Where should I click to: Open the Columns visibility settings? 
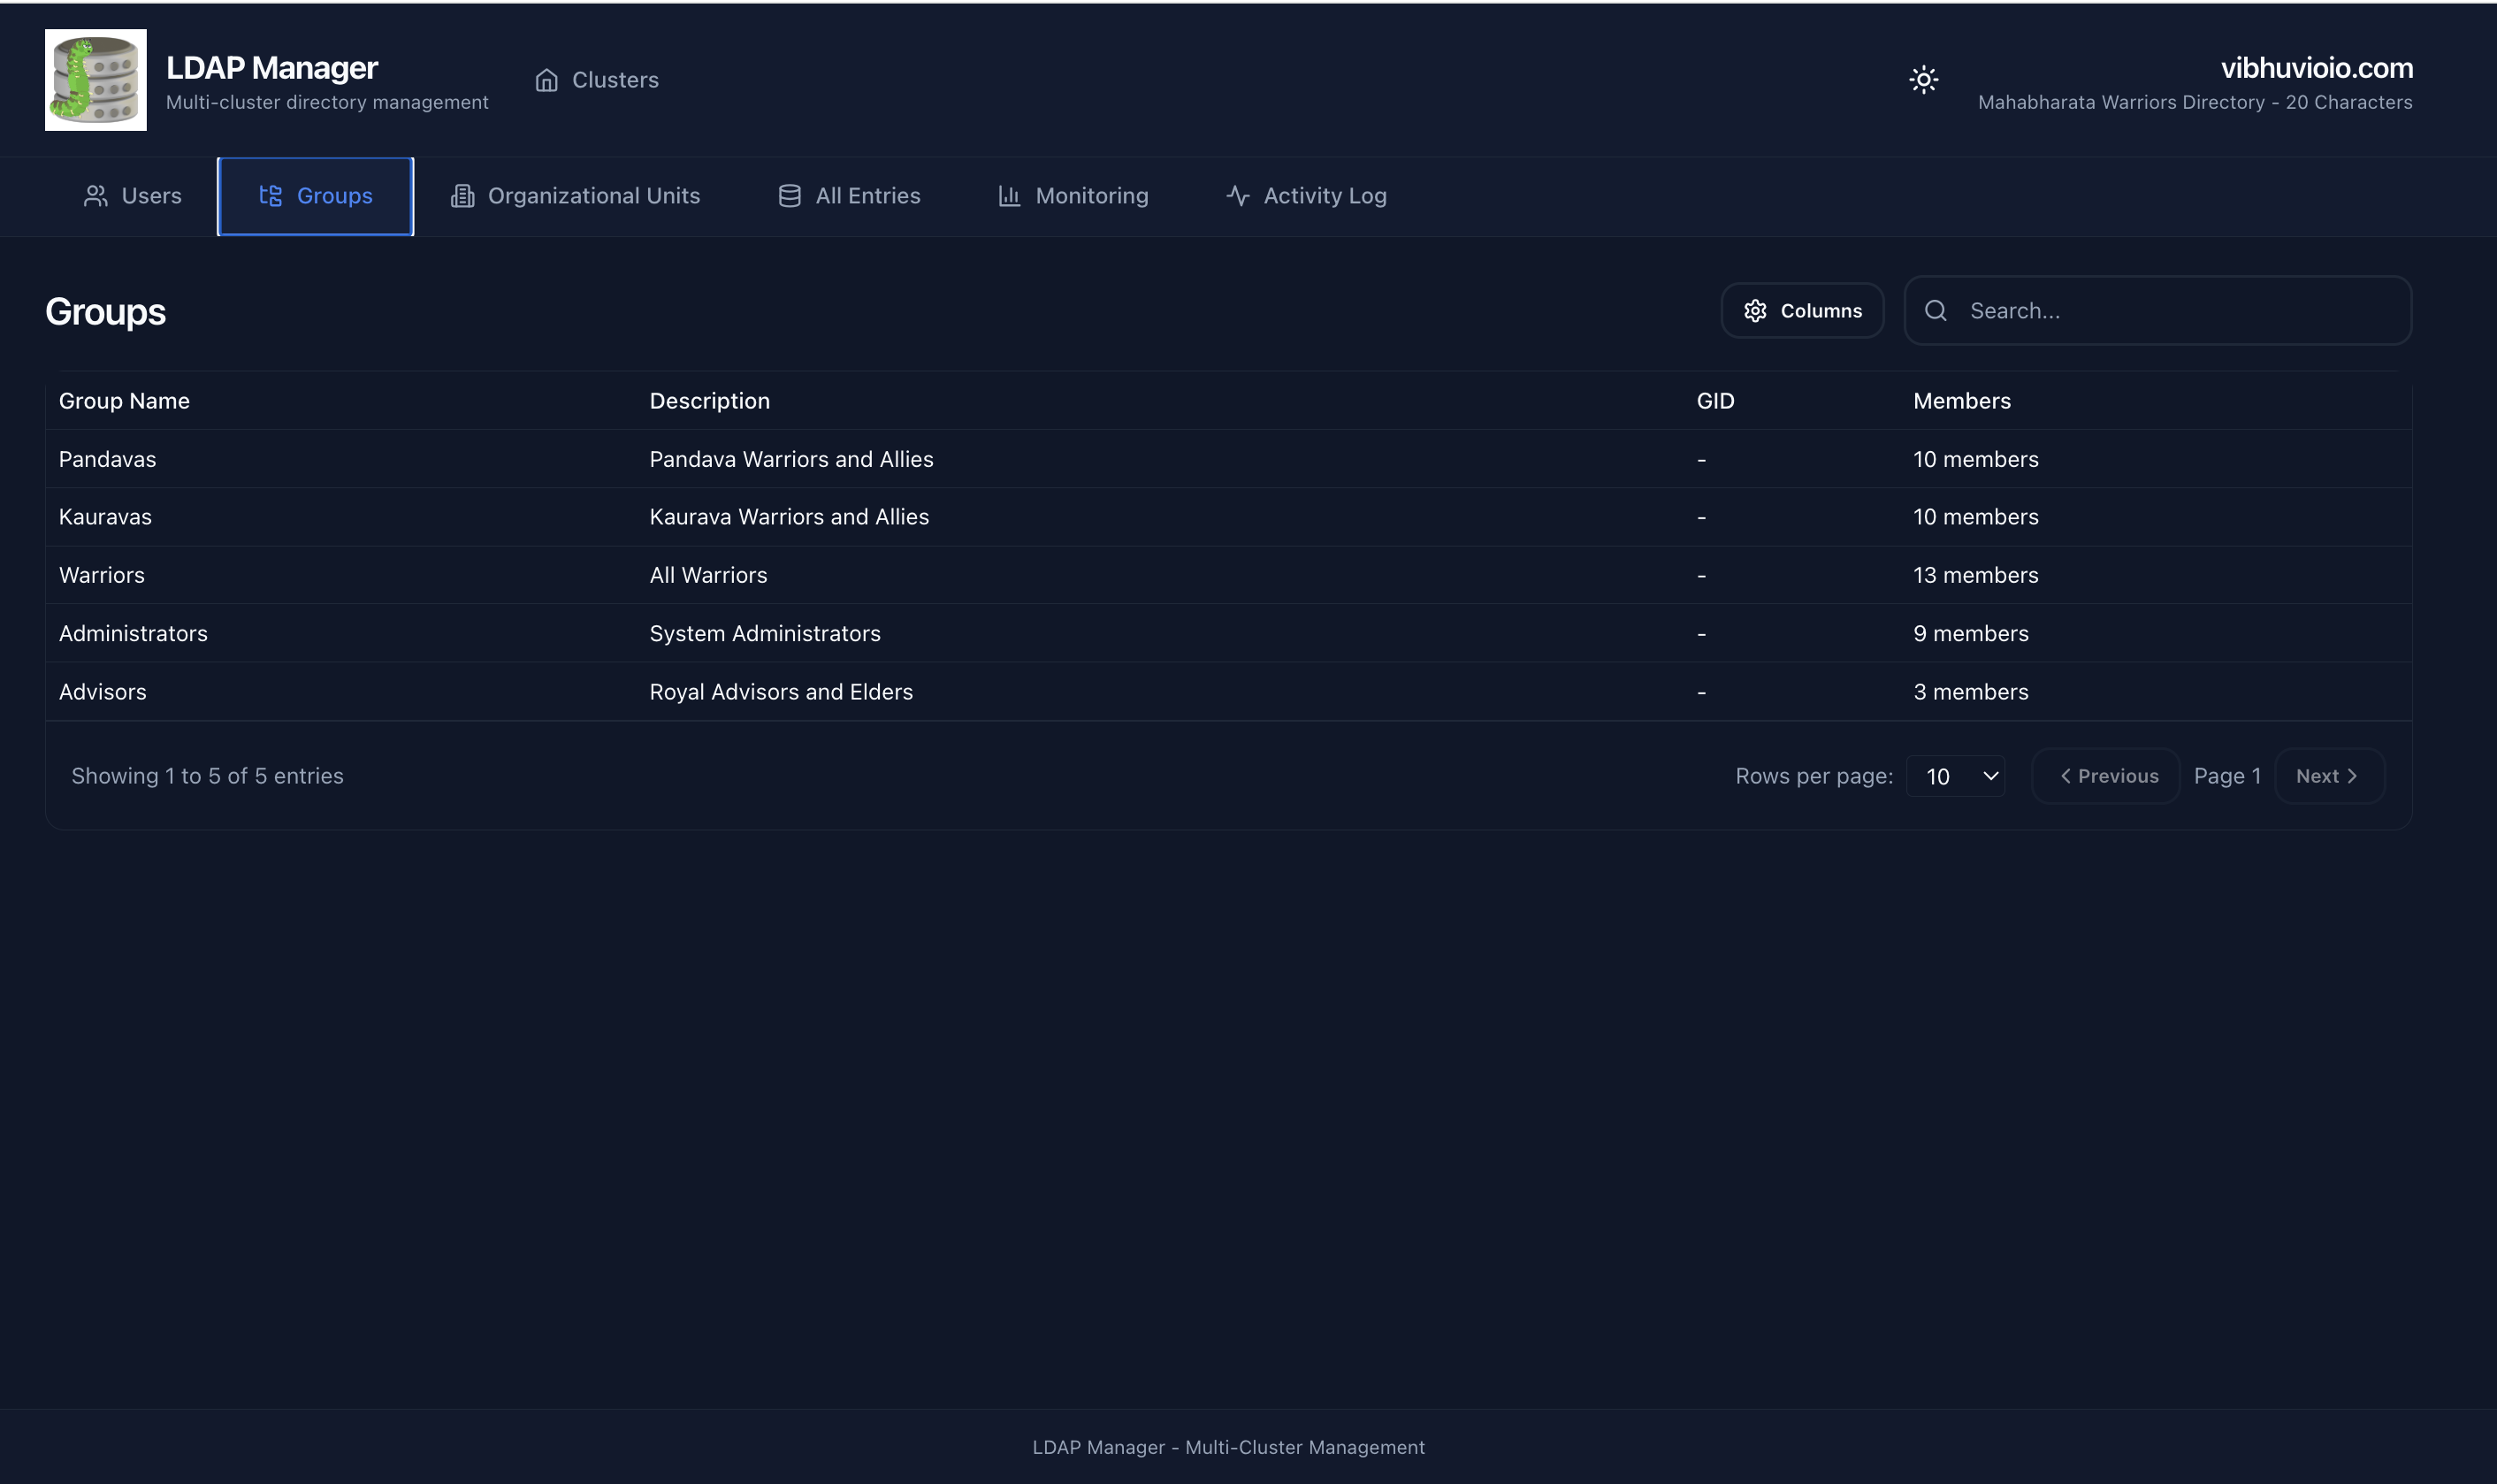tap(1801, 311)
